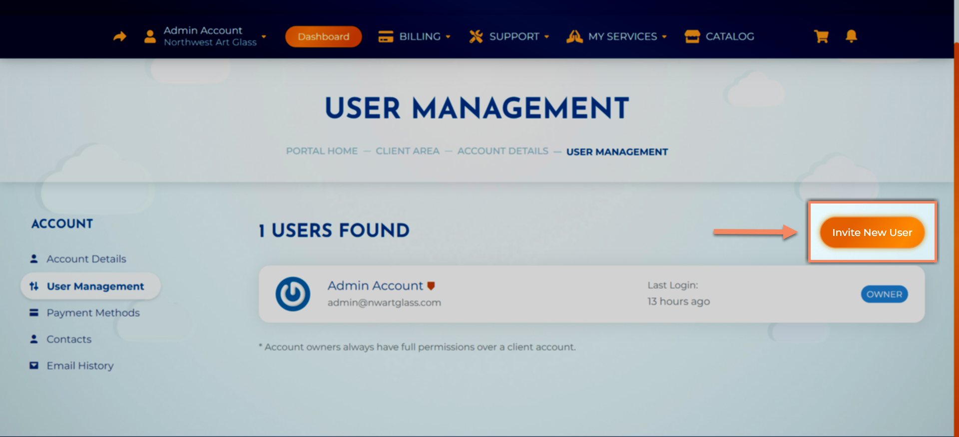Click the Dashboard button
Image resolution: width=959 pixels, height=437 pixels.
click(323, 36)
